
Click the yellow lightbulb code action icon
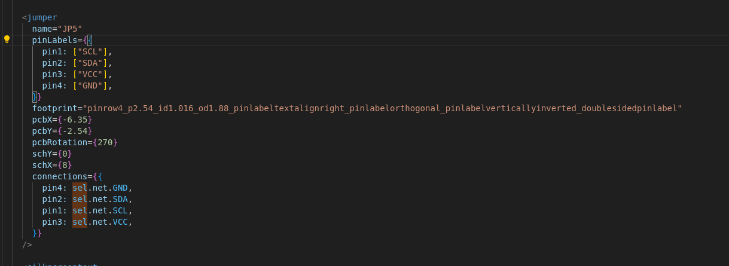pos(7,39)
